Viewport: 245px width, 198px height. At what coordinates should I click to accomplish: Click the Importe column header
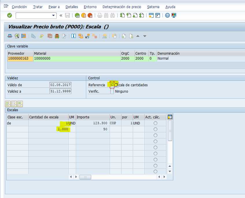coord(93,117)
